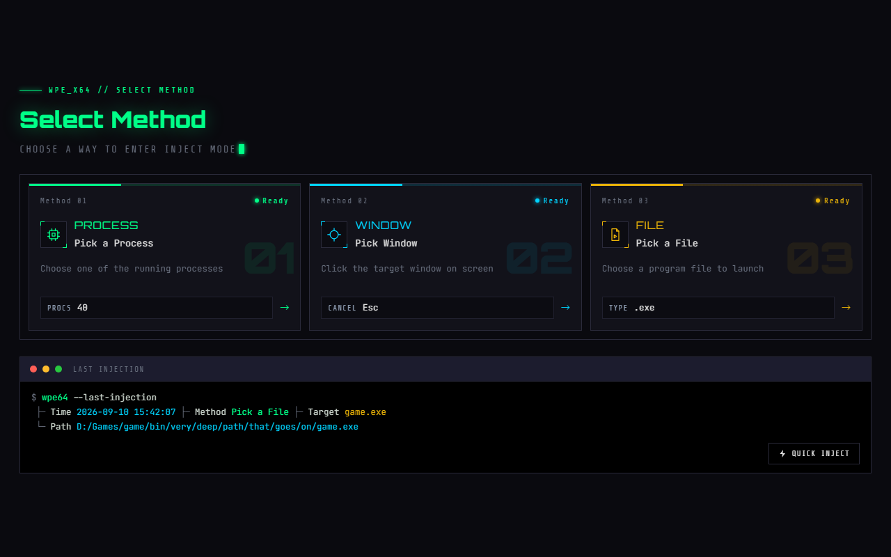Click the 'Method 01' label
This screenshot has height=557, width=891.
click(64, 201)
